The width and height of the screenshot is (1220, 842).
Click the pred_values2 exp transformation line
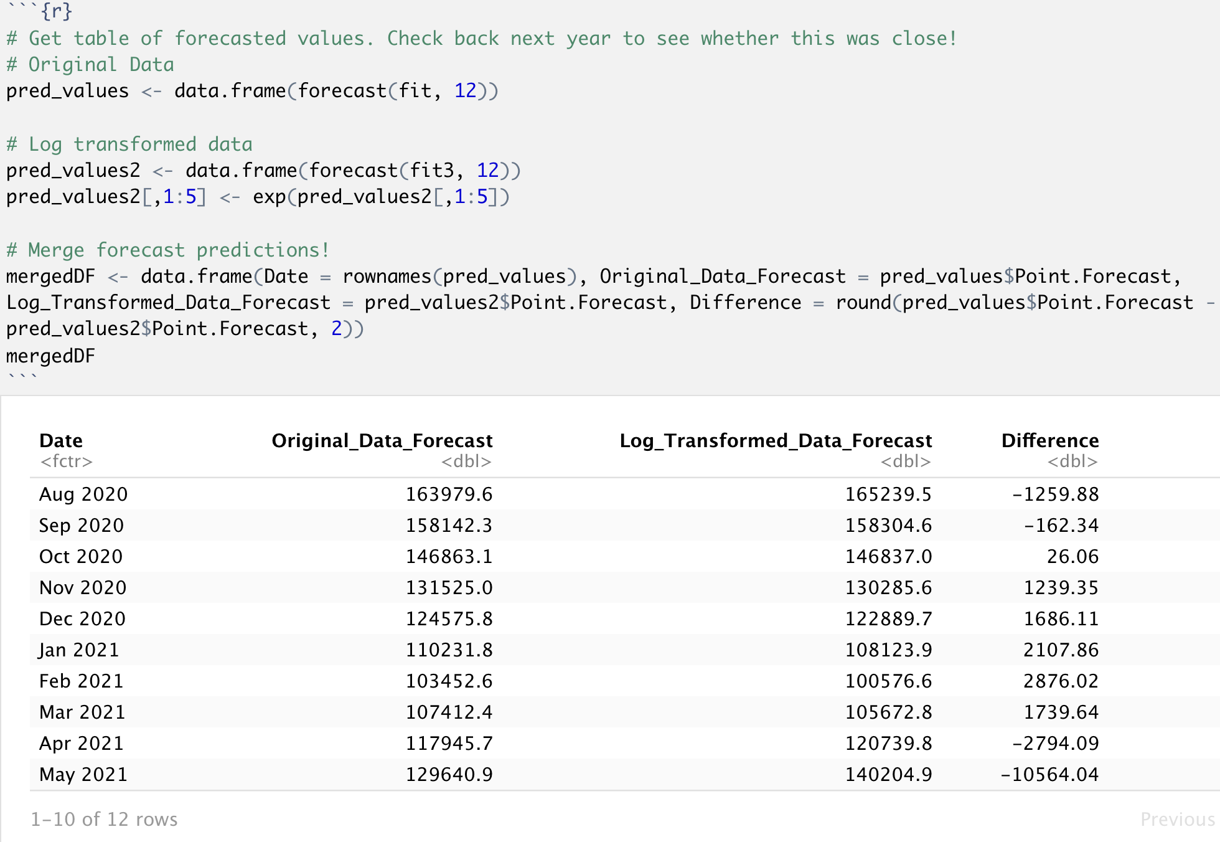click(x=258, y=197)
